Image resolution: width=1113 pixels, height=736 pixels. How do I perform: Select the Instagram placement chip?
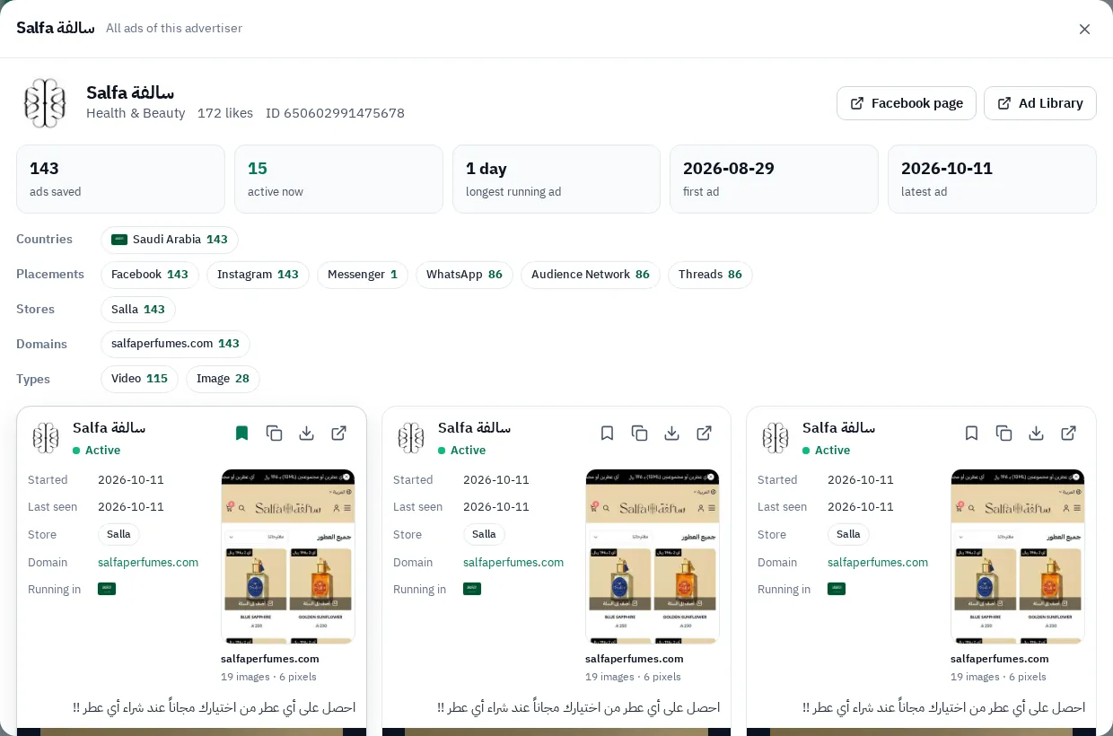tap(258, 275)
